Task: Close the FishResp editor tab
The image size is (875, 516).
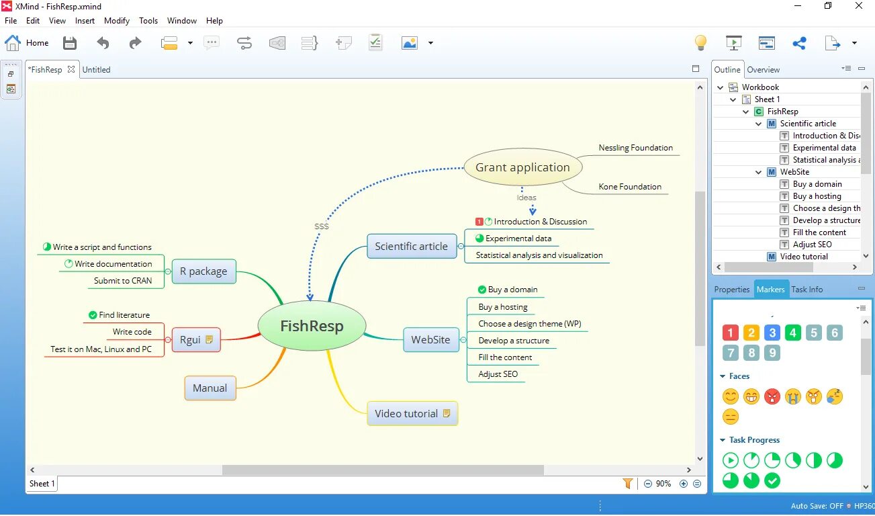Action: pyautogui.click(x=71, y=69)
